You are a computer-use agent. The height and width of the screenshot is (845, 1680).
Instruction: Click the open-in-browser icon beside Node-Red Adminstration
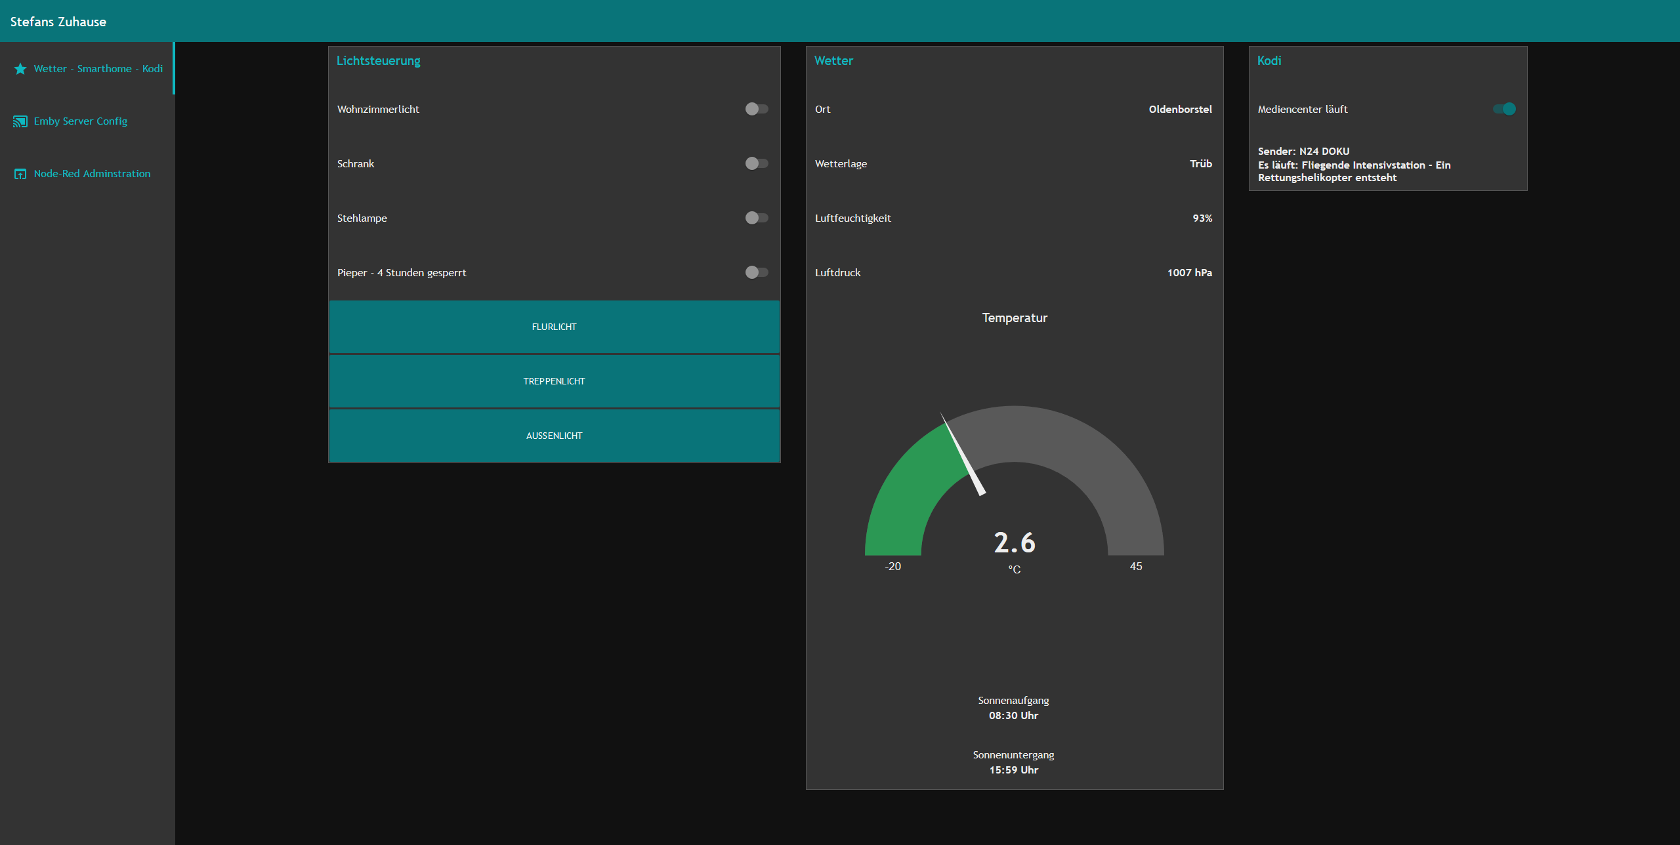[20, 174]
